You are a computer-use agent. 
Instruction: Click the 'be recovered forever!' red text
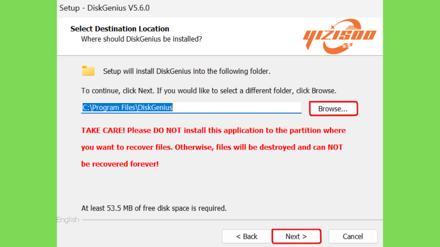click(x=120, y=164)
